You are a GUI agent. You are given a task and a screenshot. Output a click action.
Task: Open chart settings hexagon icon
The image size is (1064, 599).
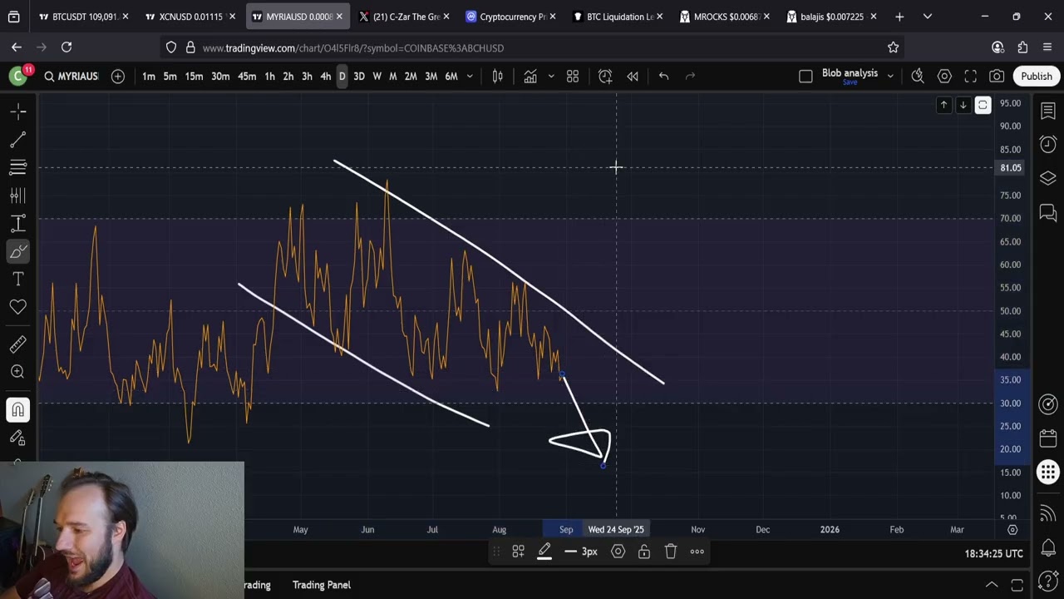(944, 76)
